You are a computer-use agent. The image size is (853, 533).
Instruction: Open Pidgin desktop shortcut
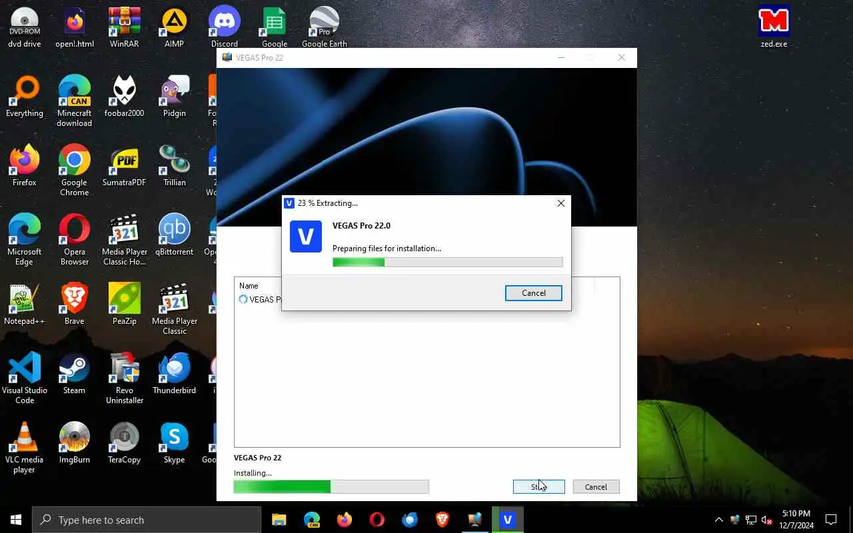[174, 97]
